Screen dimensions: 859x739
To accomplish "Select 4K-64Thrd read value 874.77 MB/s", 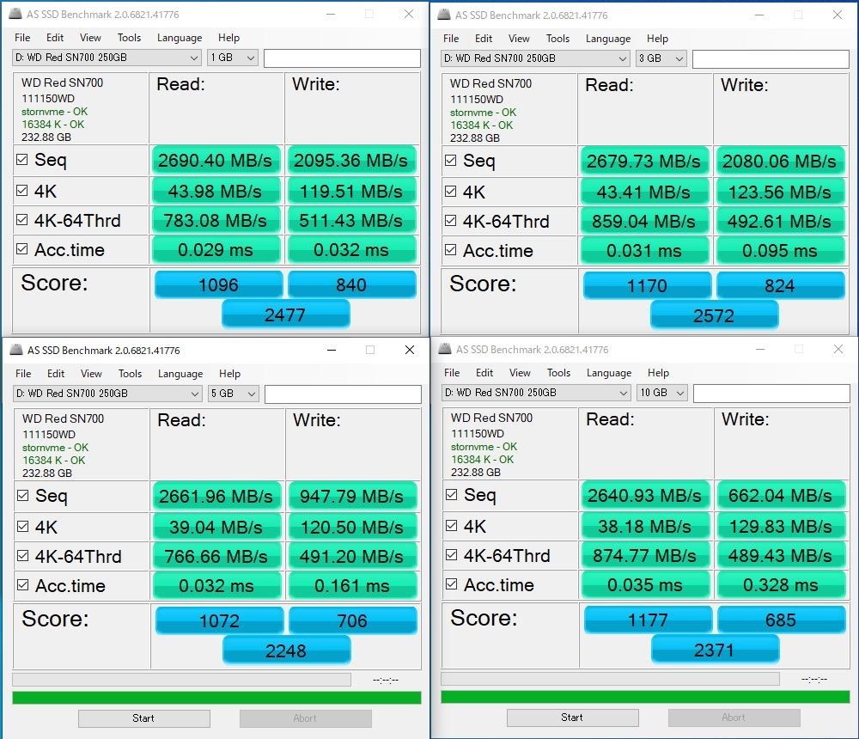I will pyautogui.click(x=645, y=555).
